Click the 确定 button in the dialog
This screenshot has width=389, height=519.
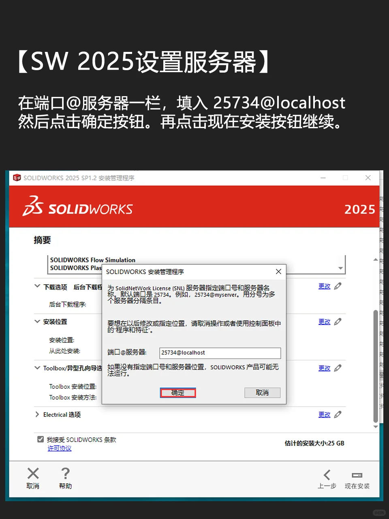[x=177, y=392]
